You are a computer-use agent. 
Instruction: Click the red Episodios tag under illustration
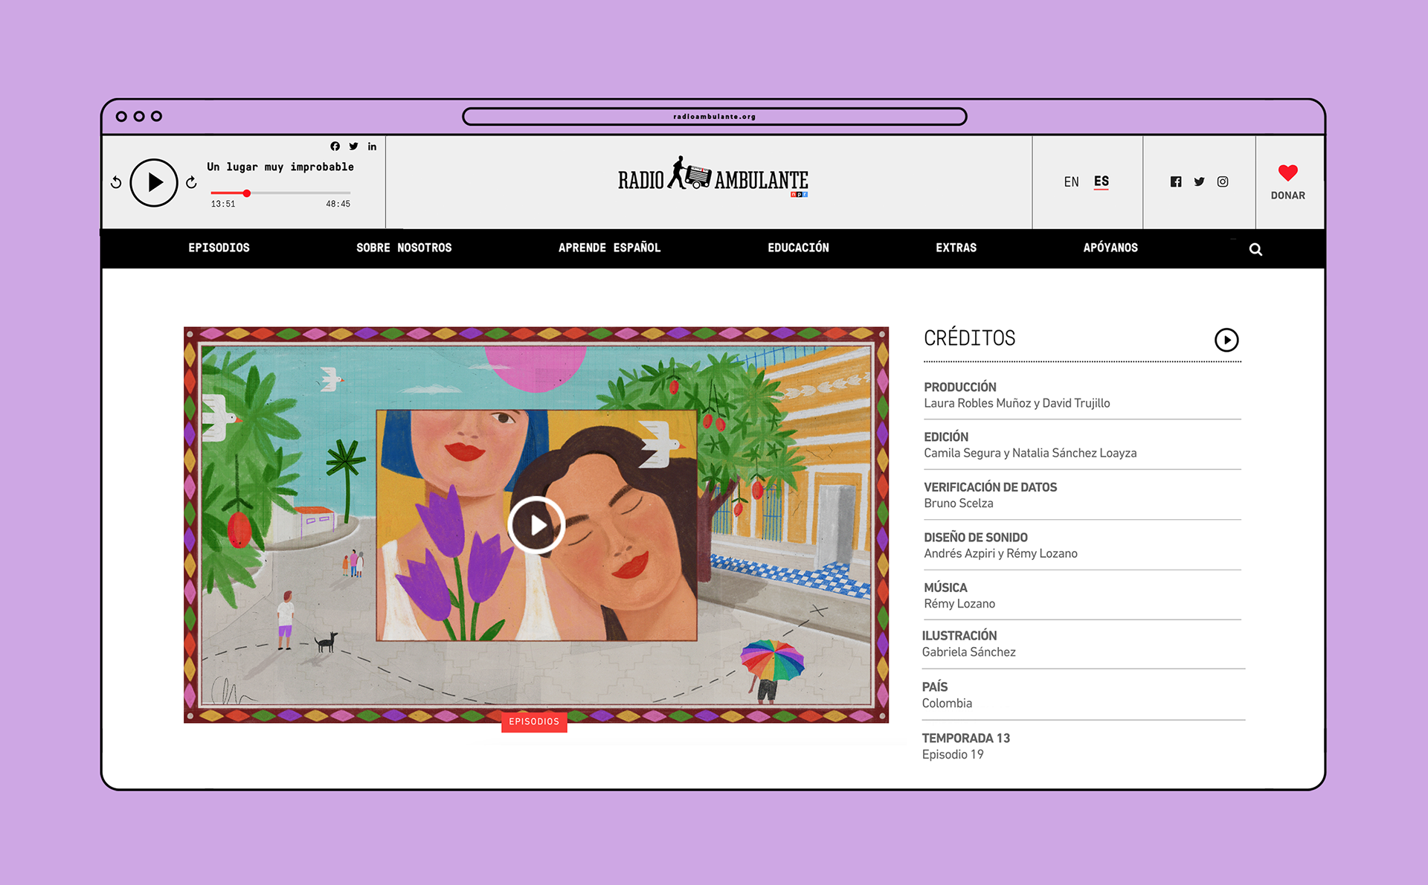coord(534,721)
